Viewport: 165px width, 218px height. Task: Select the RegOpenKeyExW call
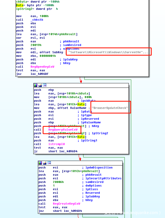click(42, 67)
